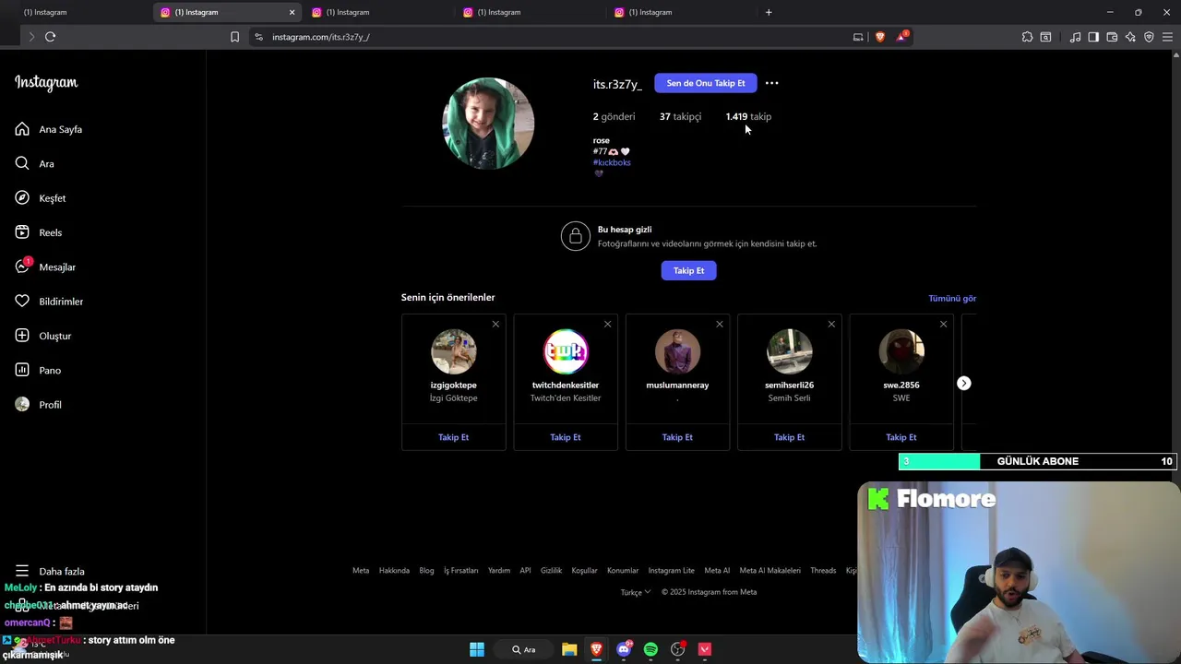Open the Ara search magnifier in sidebar
Viewport: 1181px width, 664px height.
point(22,163)
